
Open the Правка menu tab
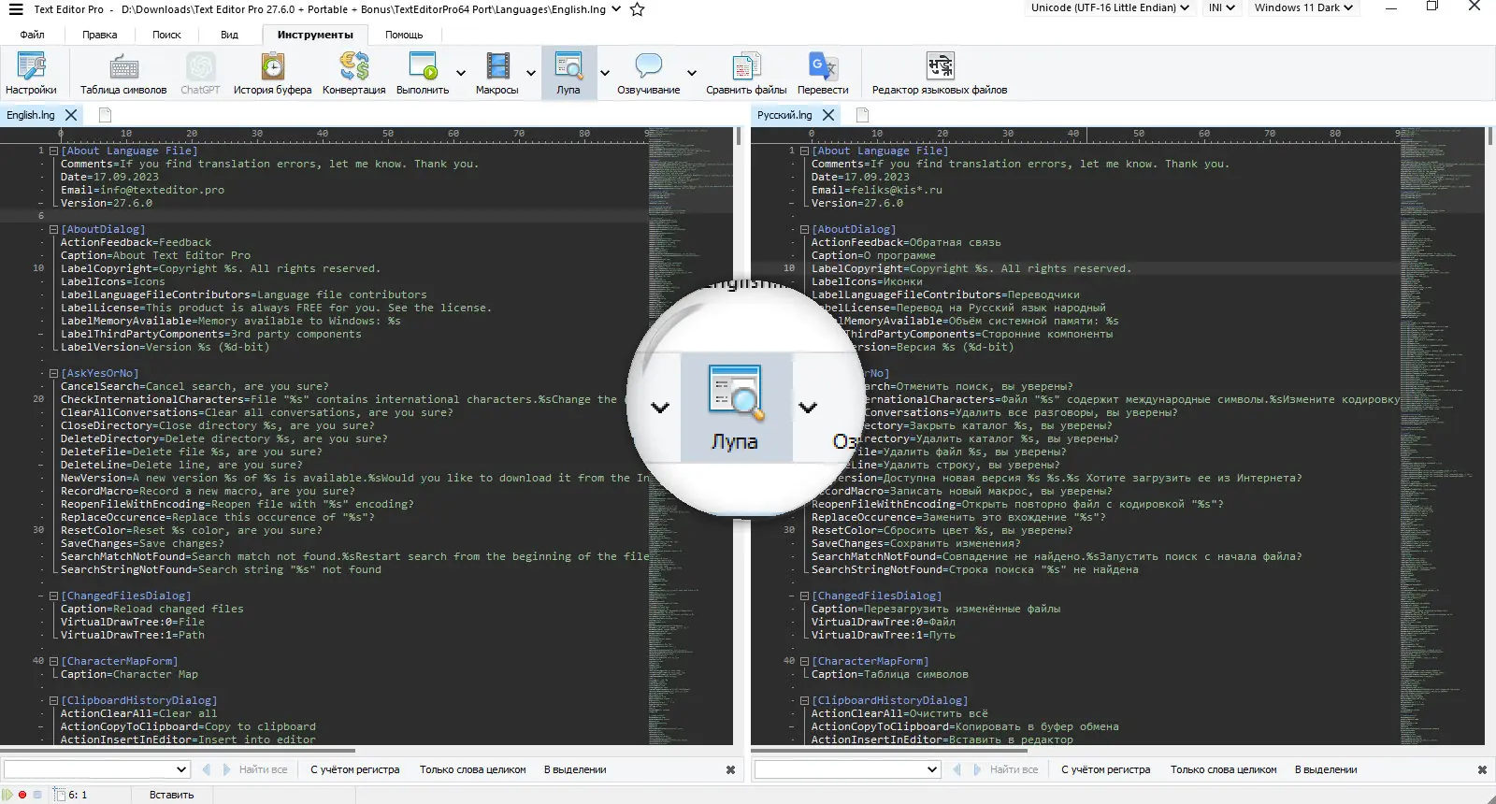pos(100,35)
